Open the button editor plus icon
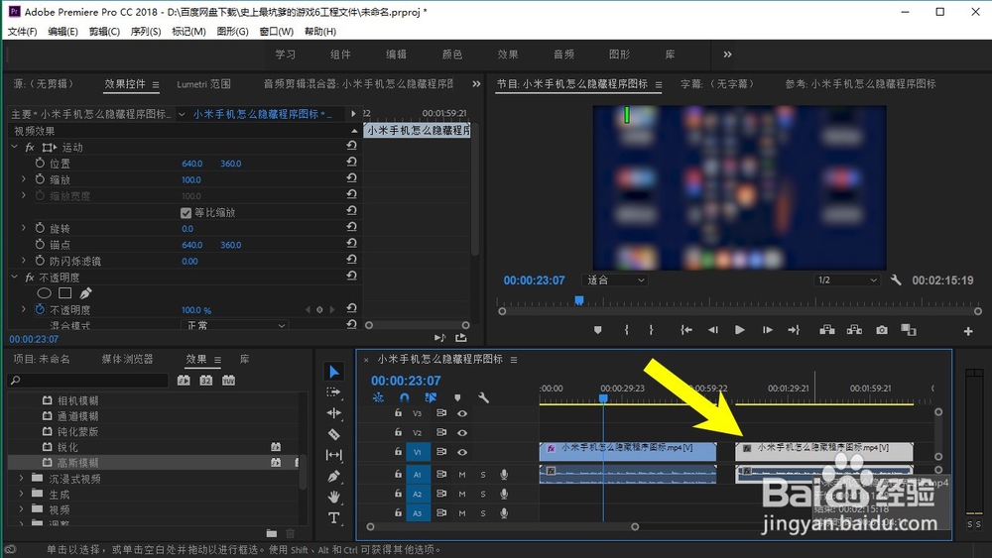Viewport: 992px width, 558px height. pyautogui.click(x=968, y=331)
